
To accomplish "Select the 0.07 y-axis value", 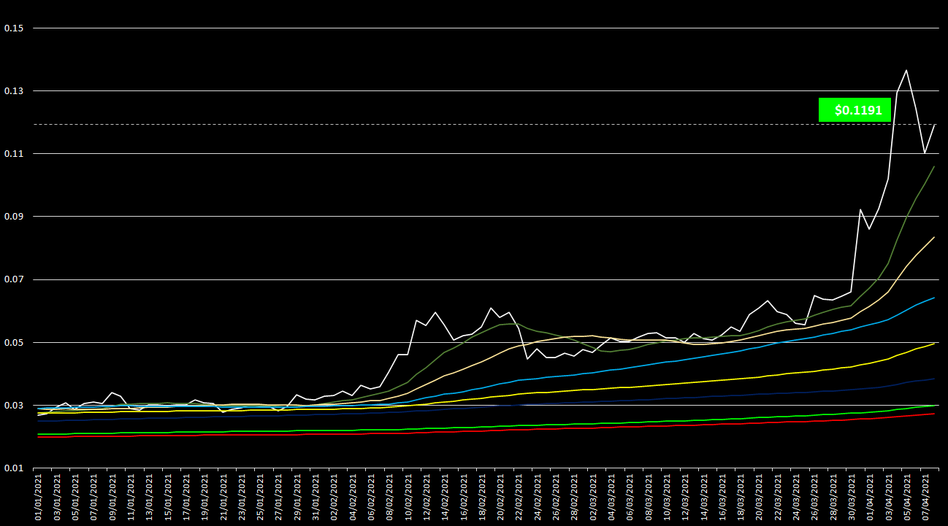I will point(14,279).
